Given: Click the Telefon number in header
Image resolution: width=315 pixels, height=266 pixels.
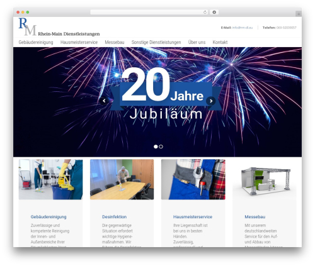Looking at the screenshot, I should tap(287, 28).
